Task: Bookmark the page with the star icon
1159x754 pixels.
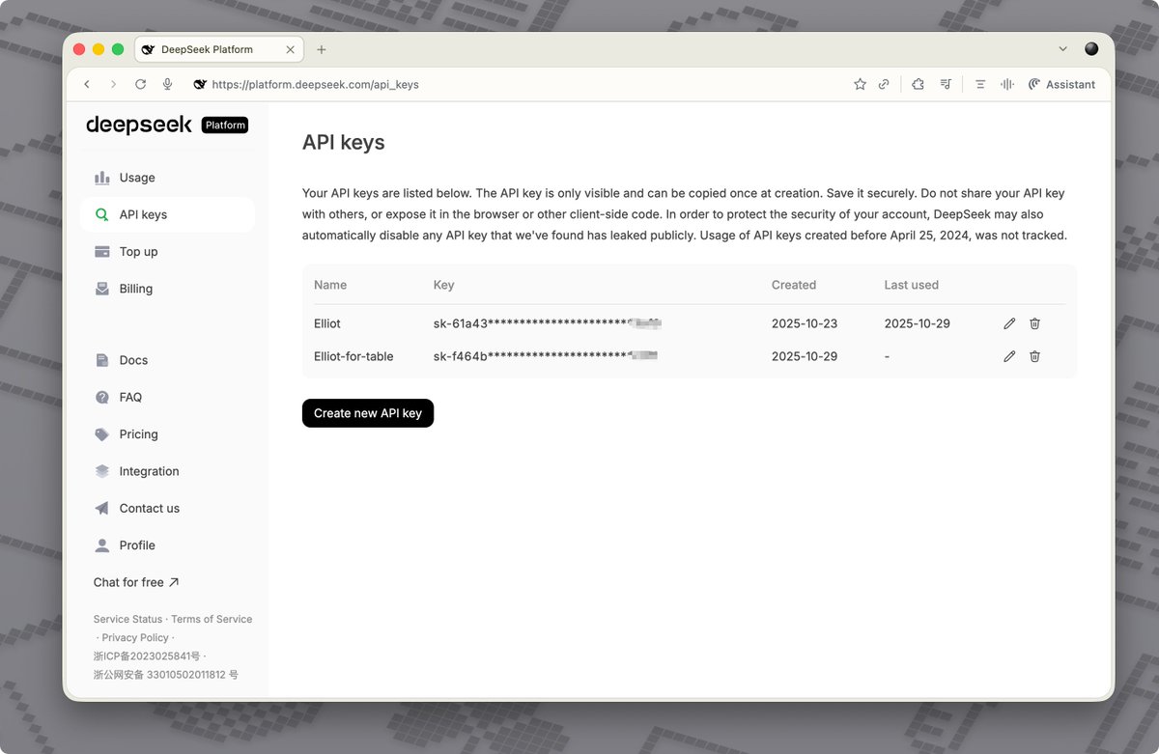Action: (x=860, y=84)
